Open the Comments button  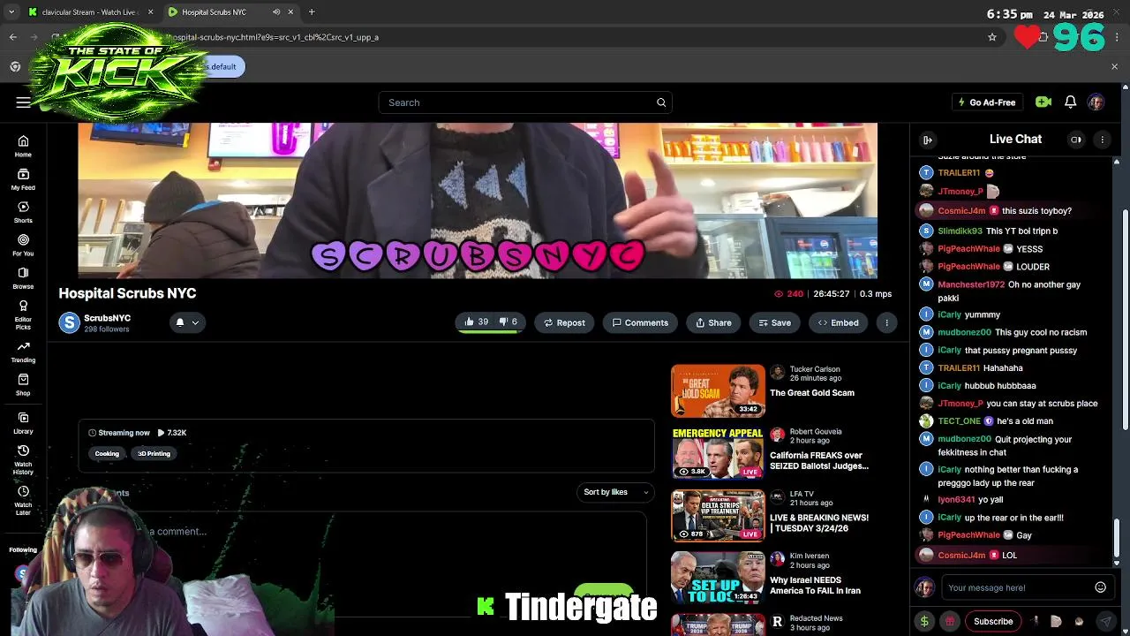(x=640, y=322)
